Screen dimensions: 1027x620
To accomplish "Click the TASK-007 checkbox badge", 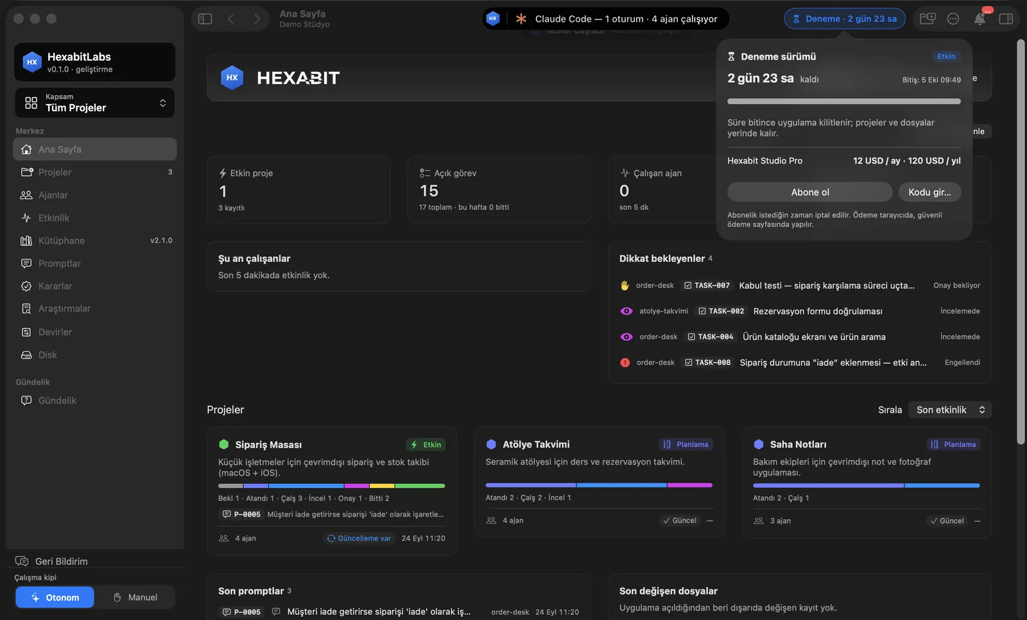I will [x=707, y=286].
